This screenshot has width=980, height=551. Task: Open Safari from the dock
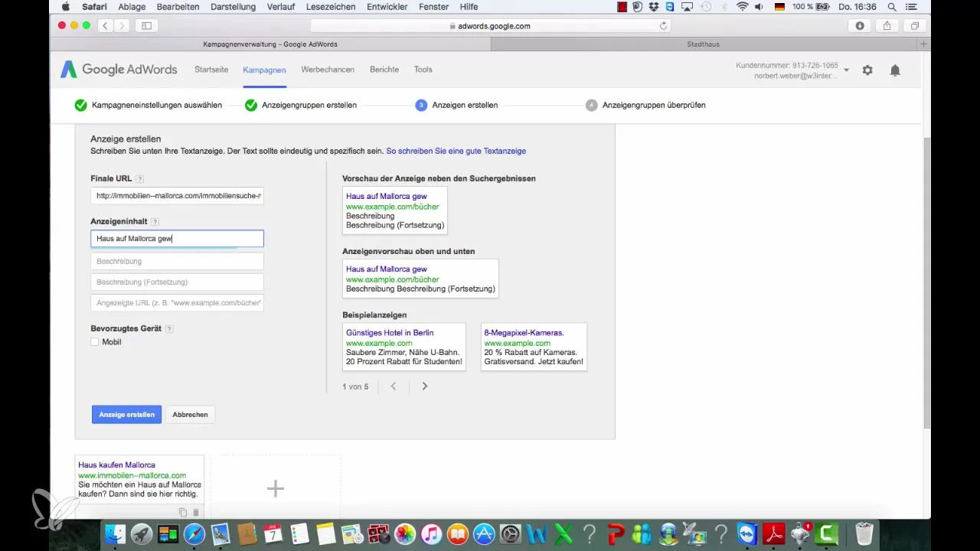tap(194, 533)
